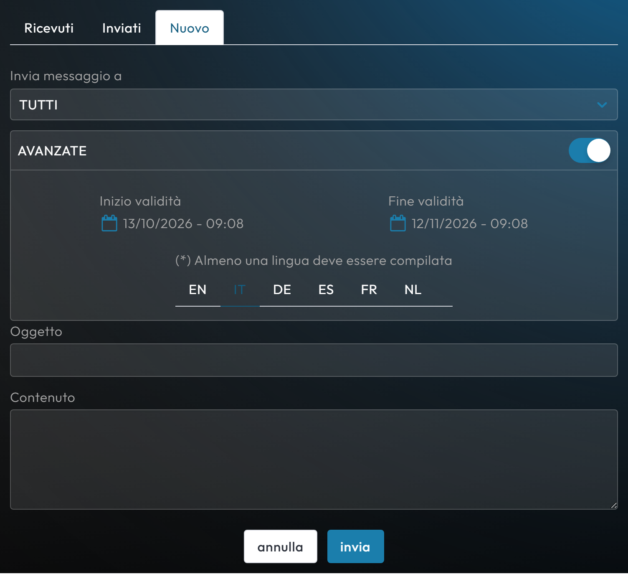The width and height of the screenshot is (628, 574).
Task: Open the Fine validità calendar icon
Action: 398,223
